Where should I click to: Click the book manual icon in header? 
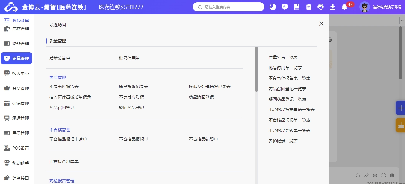(297, 7)
